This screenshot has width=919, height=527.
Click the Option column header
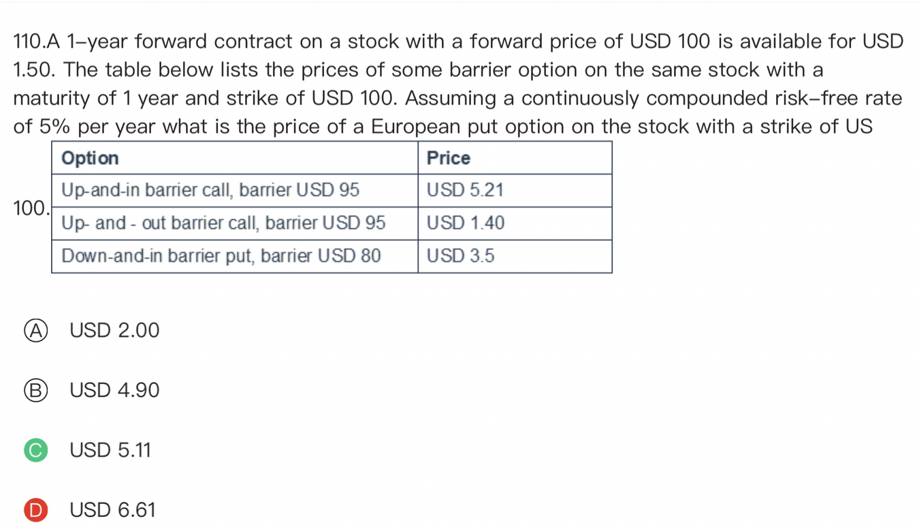click(90, 158)
